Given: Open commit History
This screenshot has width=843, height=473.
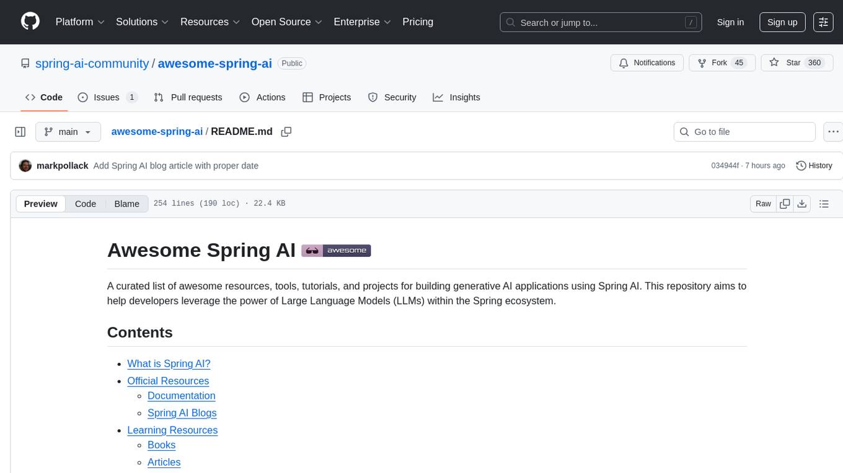Looking at the screenshot, I should (814, 166).
